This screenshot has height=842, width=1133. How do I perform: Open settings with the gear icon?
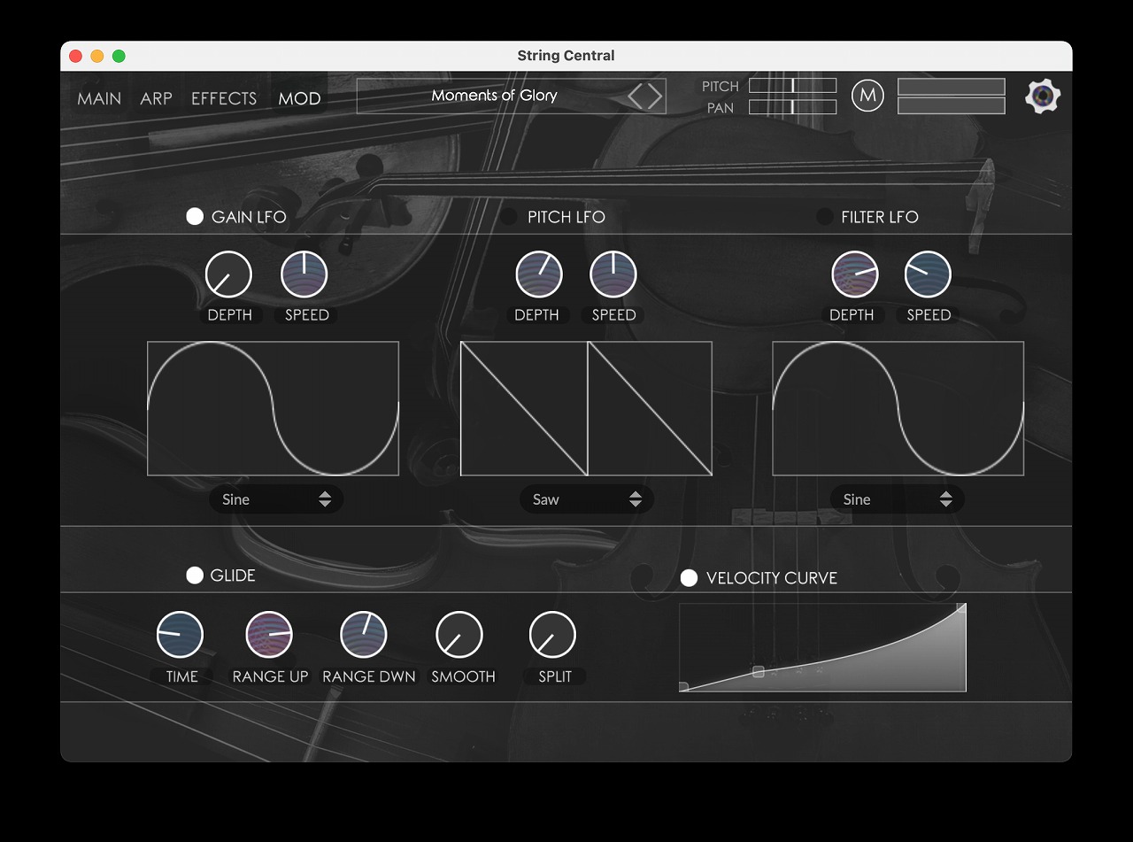click(x=1043, y=97)
